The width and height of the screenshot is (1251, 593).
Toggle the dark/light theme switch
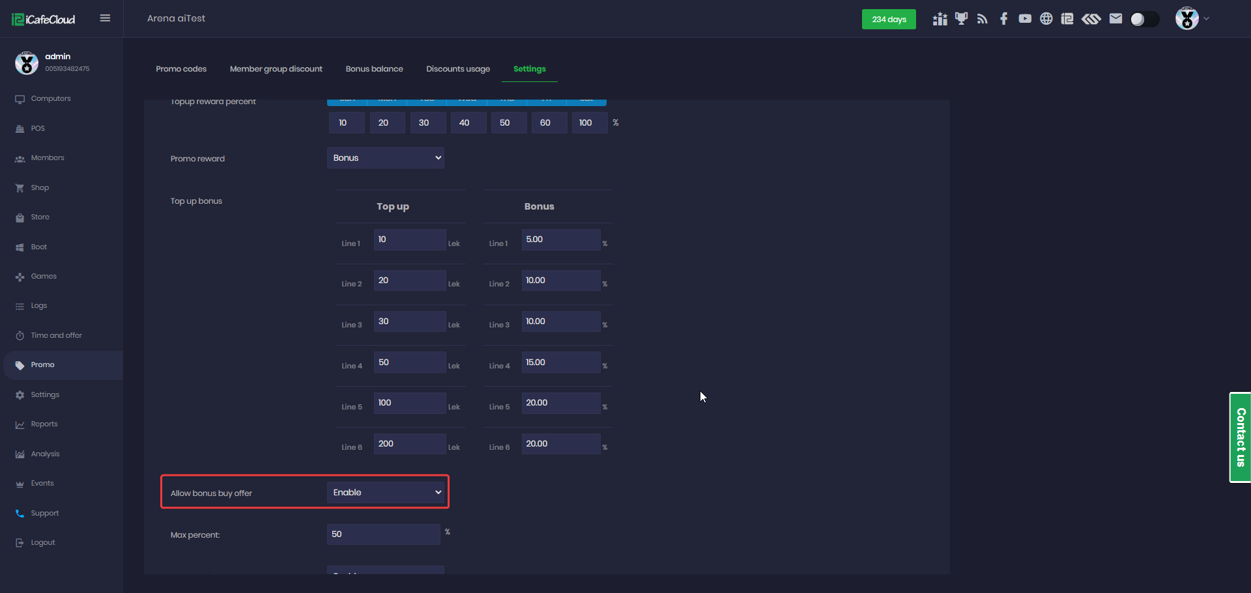(1144, 20)
